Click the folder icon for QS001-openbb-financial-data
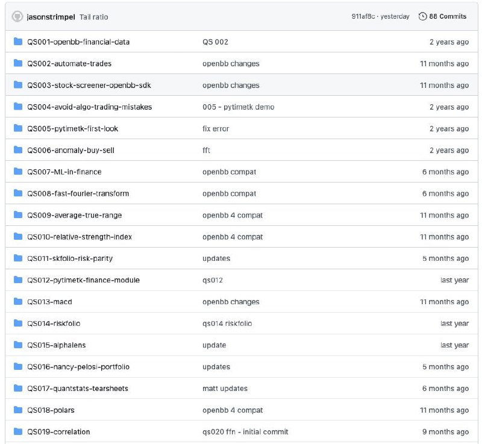482x444 pixels. click(x=18, y=42)
